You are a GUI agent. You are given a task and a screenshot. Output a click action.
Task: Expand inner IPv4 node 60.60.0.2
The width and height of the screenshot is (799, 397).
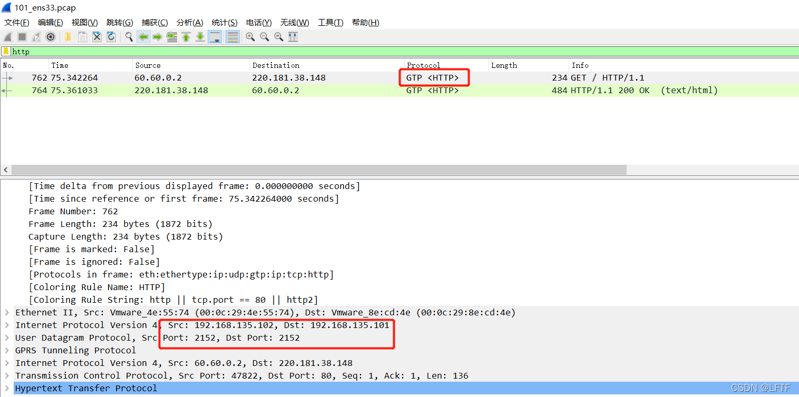pos(7,363)
